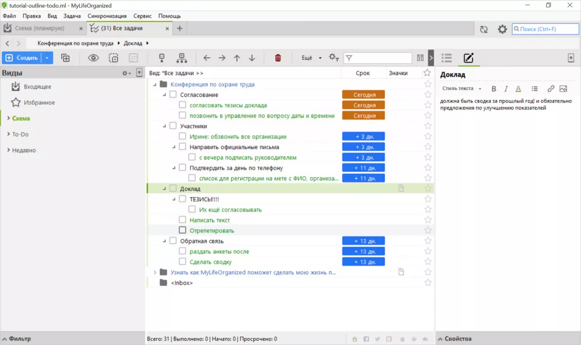Check the Сделать сводку task checkbox
The height and width of the screenshot is (345, 581).
pyautogui.click(x=182, y=262)
